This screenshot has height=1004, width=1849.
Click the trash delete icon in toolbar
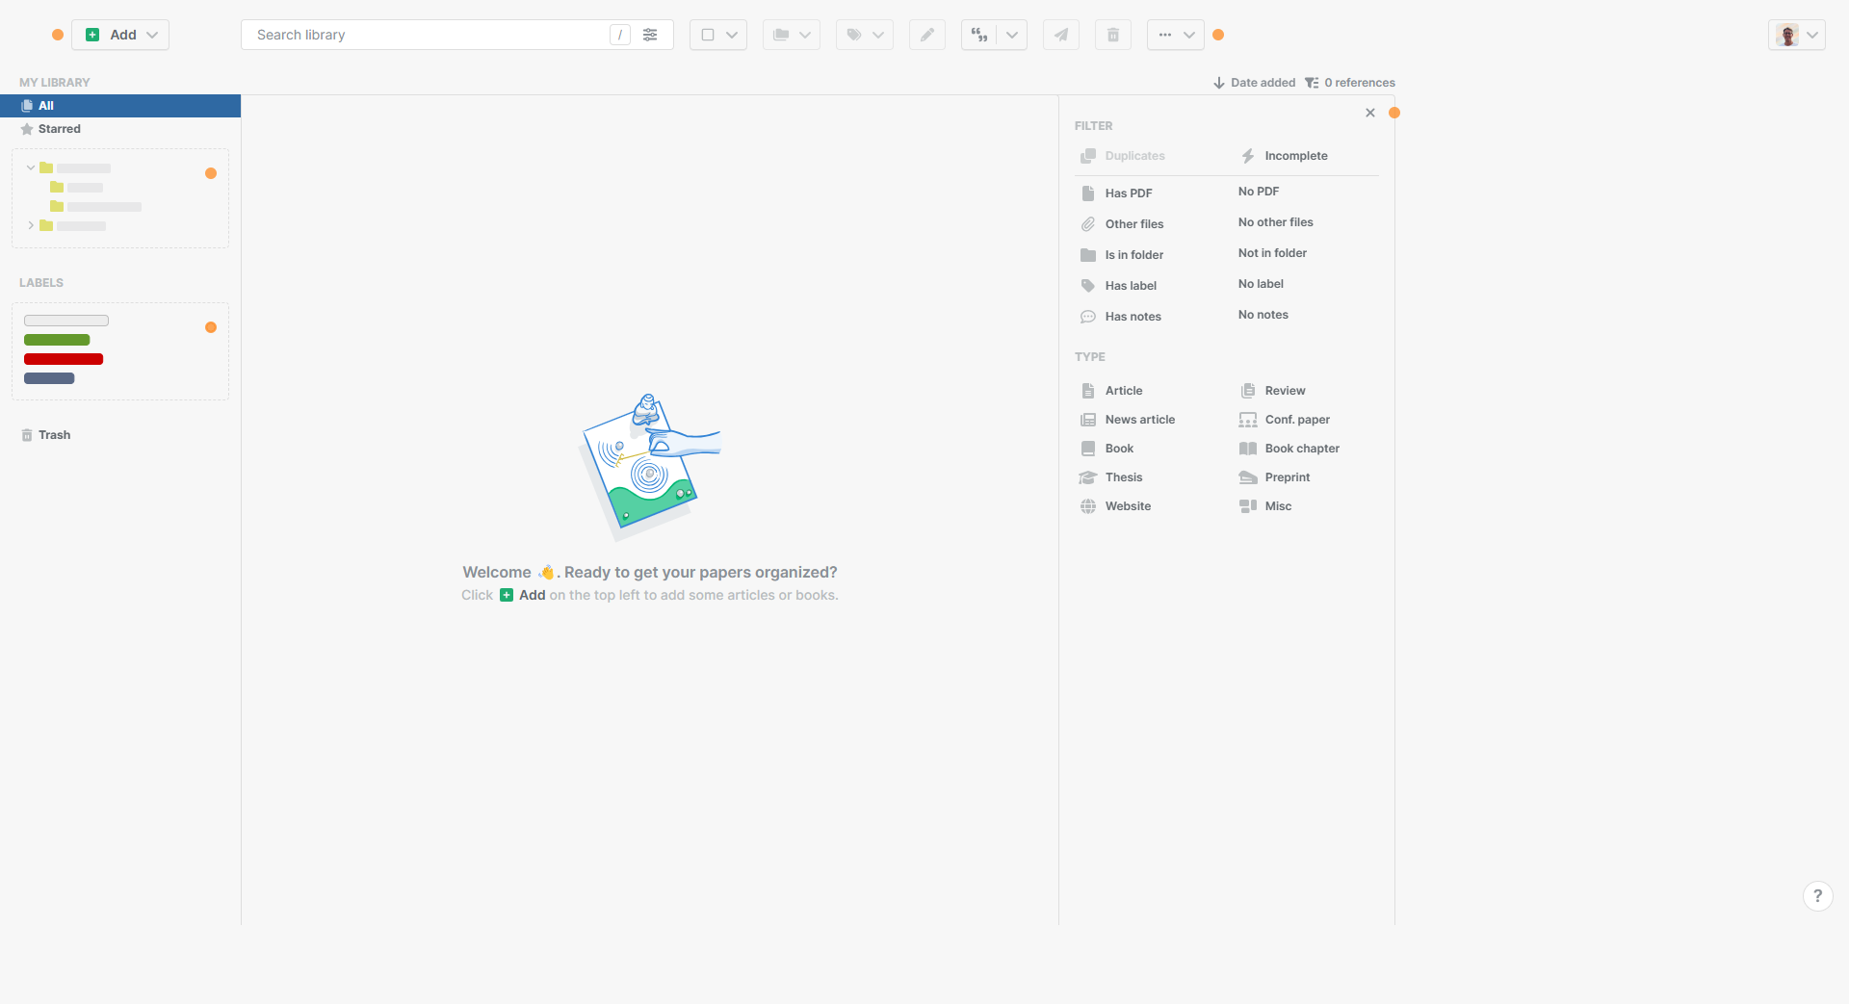(x=1112, y=35)
